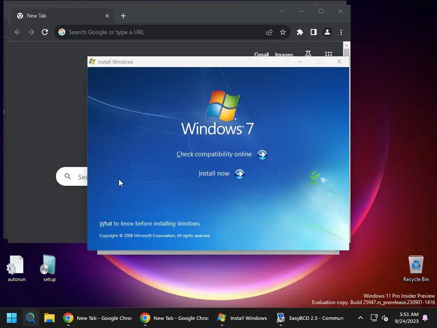This screenshot has width=437, height=328.
Task: Open notifications bell icon
Action: pos(425,318)
